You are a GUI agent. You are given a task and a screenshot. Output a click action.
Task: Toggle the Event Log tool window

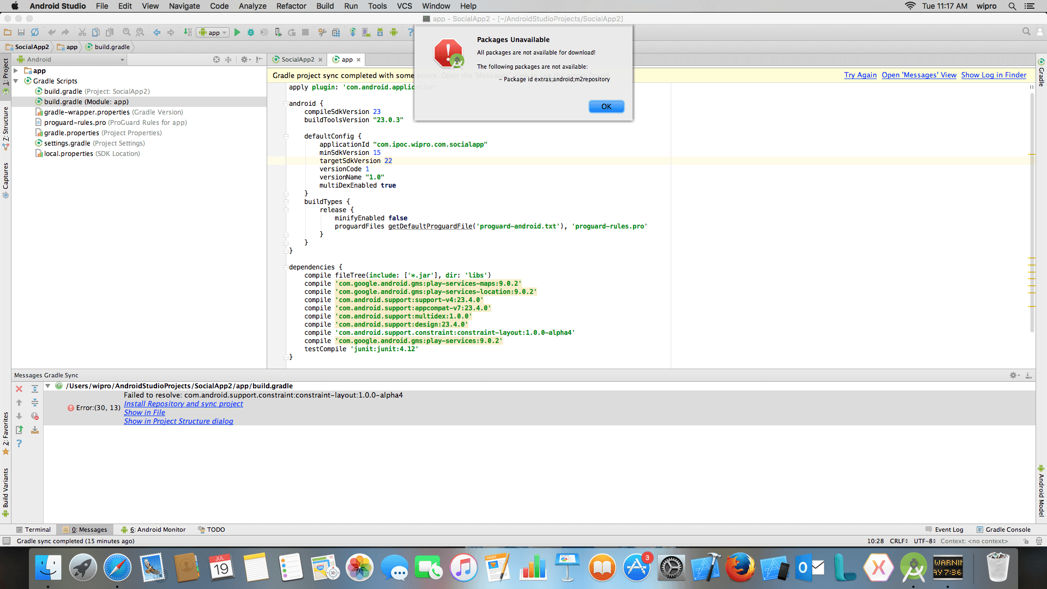coord(944,530)
